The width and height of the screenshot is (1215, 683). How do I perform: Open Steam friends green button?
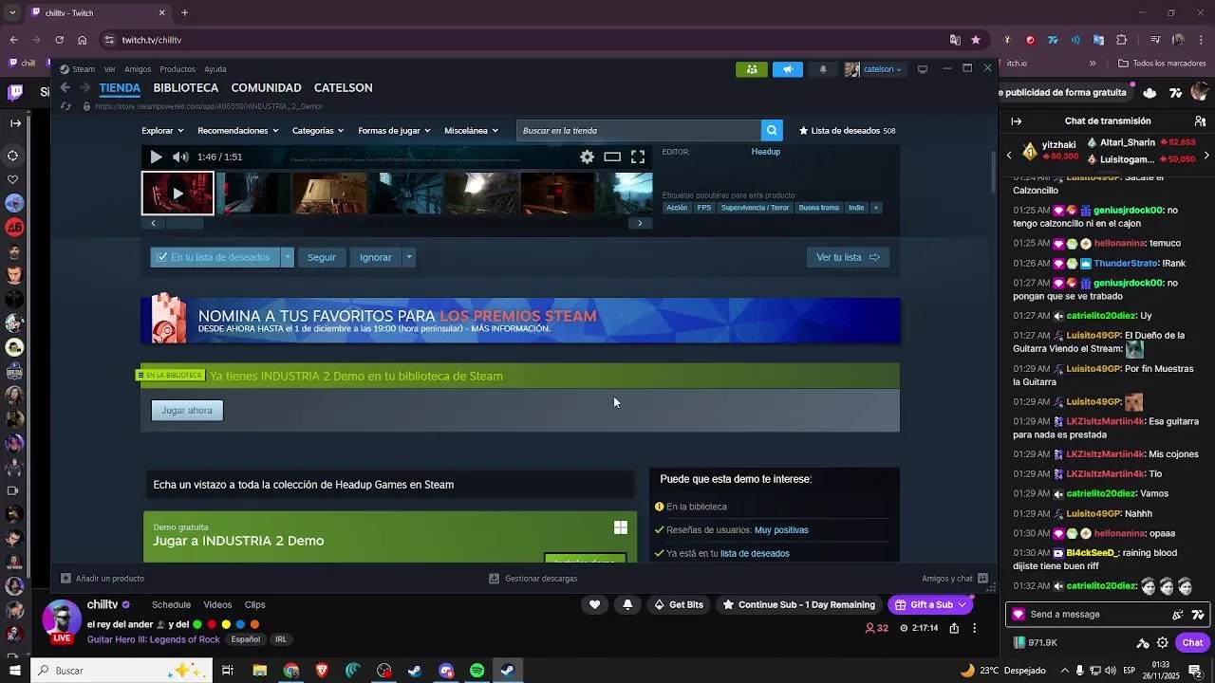pyautogui.click(x=752, y=69)
